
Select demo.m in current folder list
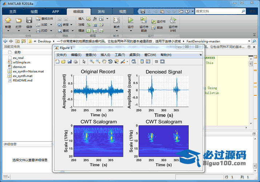click(x=19, y=67)
